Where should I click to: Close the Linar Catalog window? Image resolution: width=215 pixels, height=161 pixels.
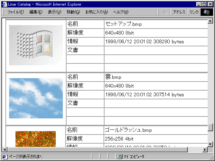tap(210, 4)
